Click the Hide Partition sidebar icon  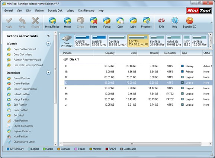click(x=9, y=137)
